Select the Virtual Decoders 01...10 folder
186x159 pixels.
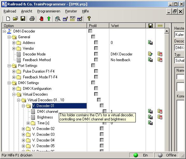(46, 100)
